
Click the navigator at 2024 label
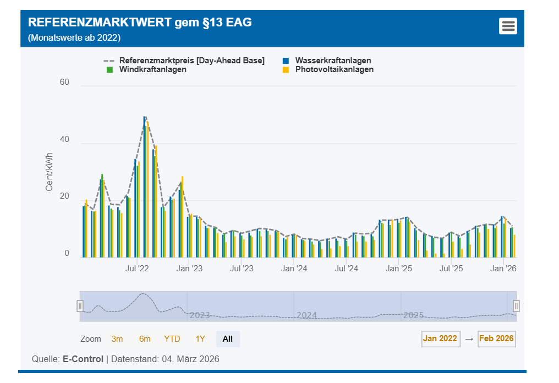coord(307,315)
